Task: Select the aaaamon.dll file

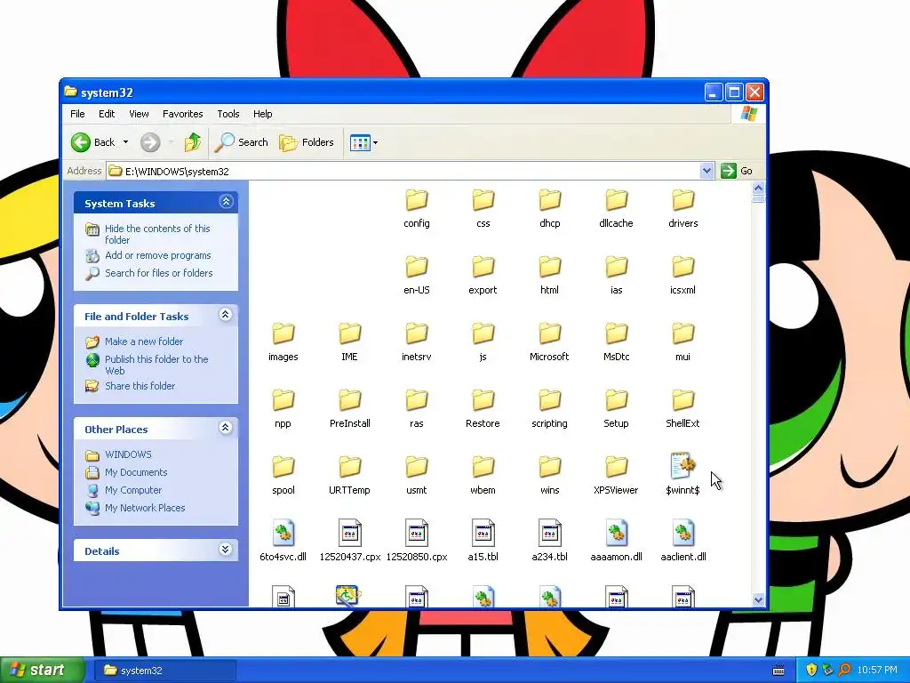Action: click(x=617, y=541)
